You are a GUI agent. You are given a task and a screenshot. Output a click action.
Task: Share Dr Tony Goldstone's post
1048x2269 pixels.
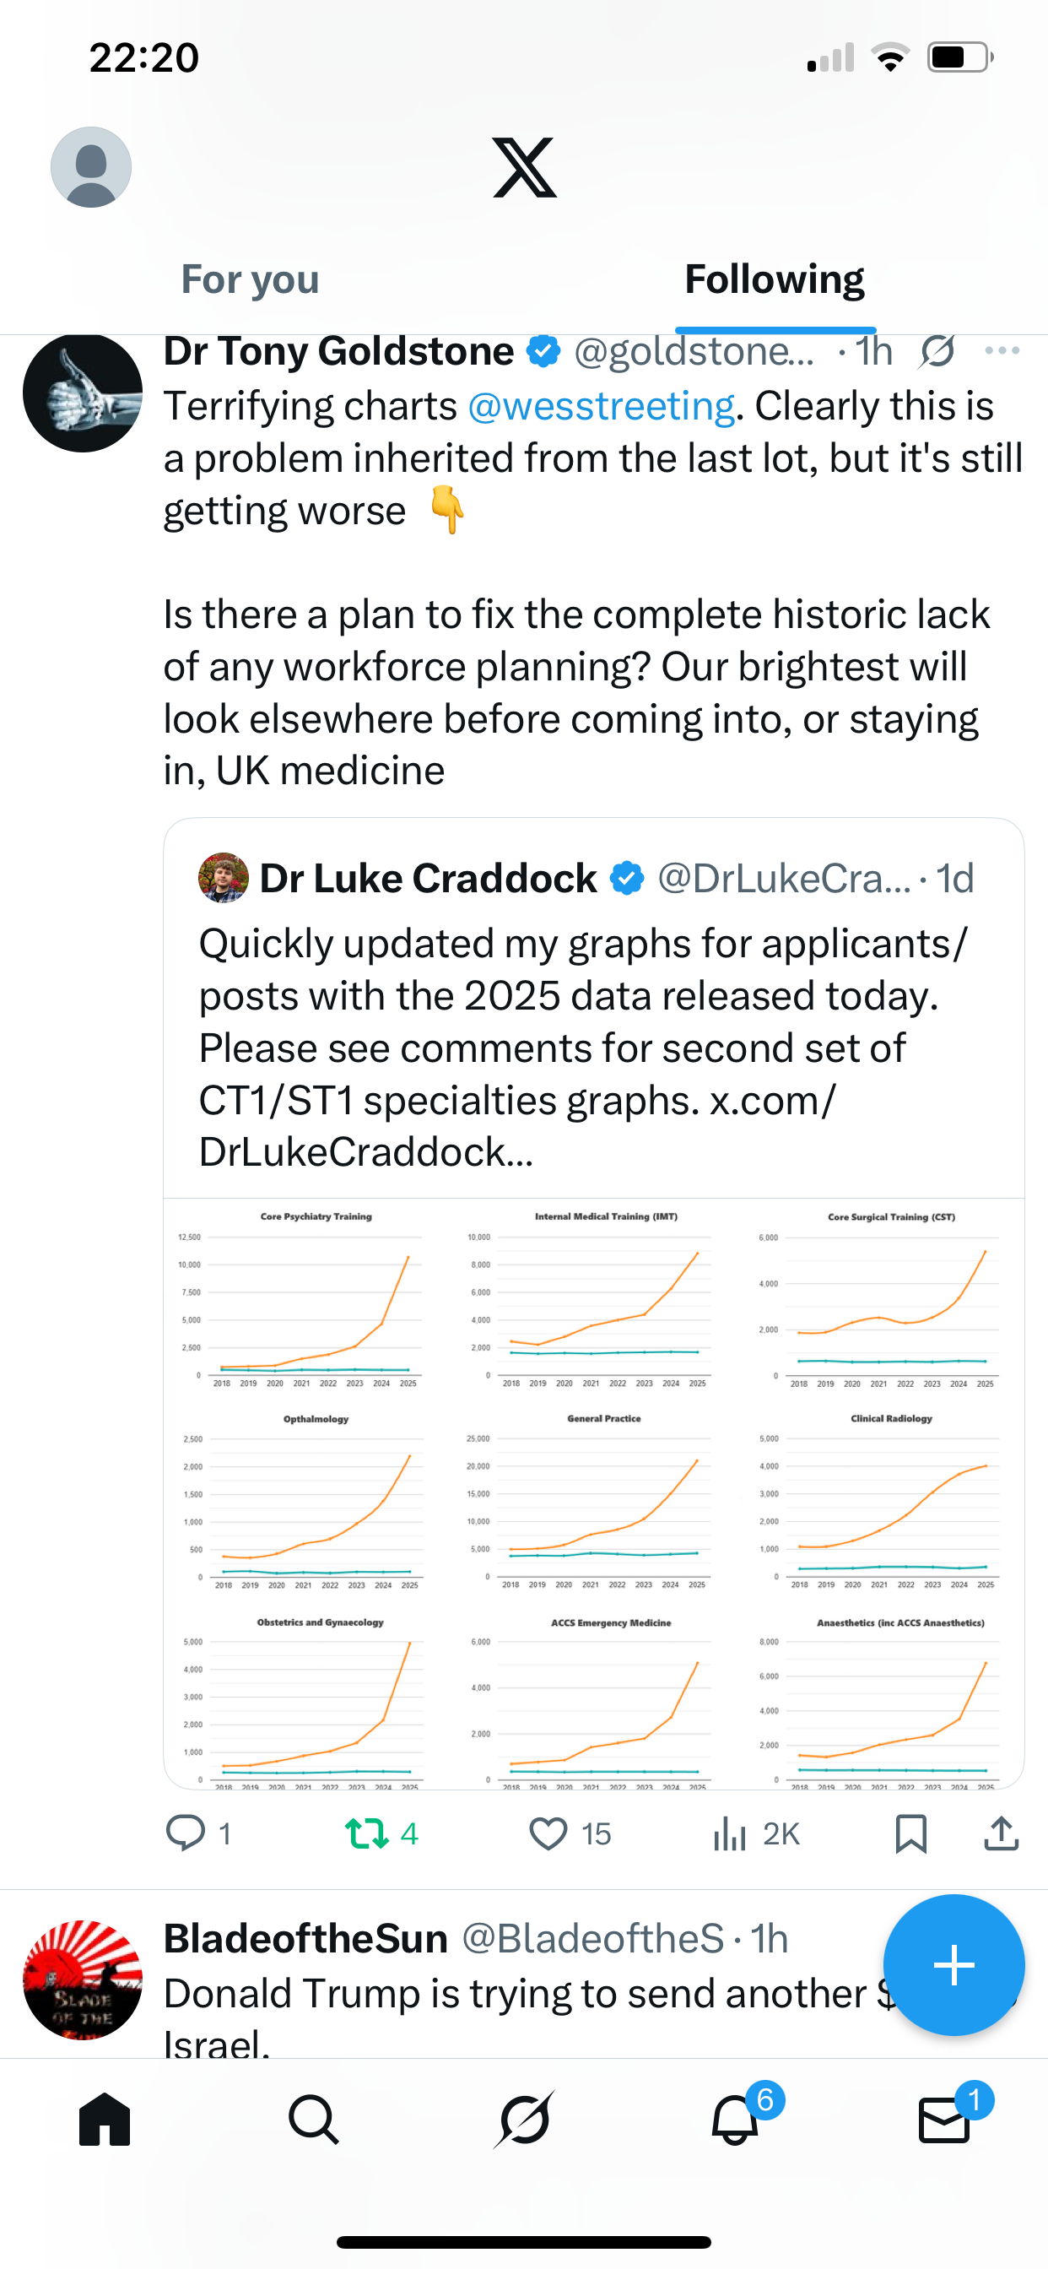click(1002, 1833)
